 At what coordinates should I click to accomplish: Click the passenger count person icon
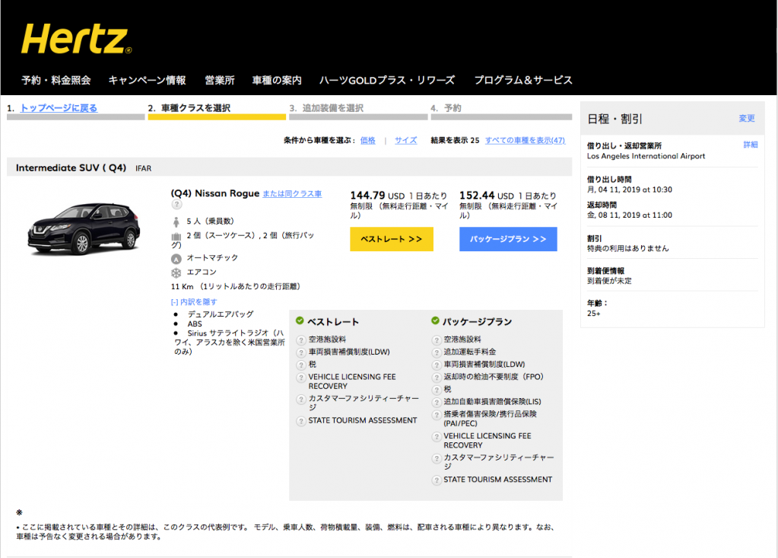[176, 222]
